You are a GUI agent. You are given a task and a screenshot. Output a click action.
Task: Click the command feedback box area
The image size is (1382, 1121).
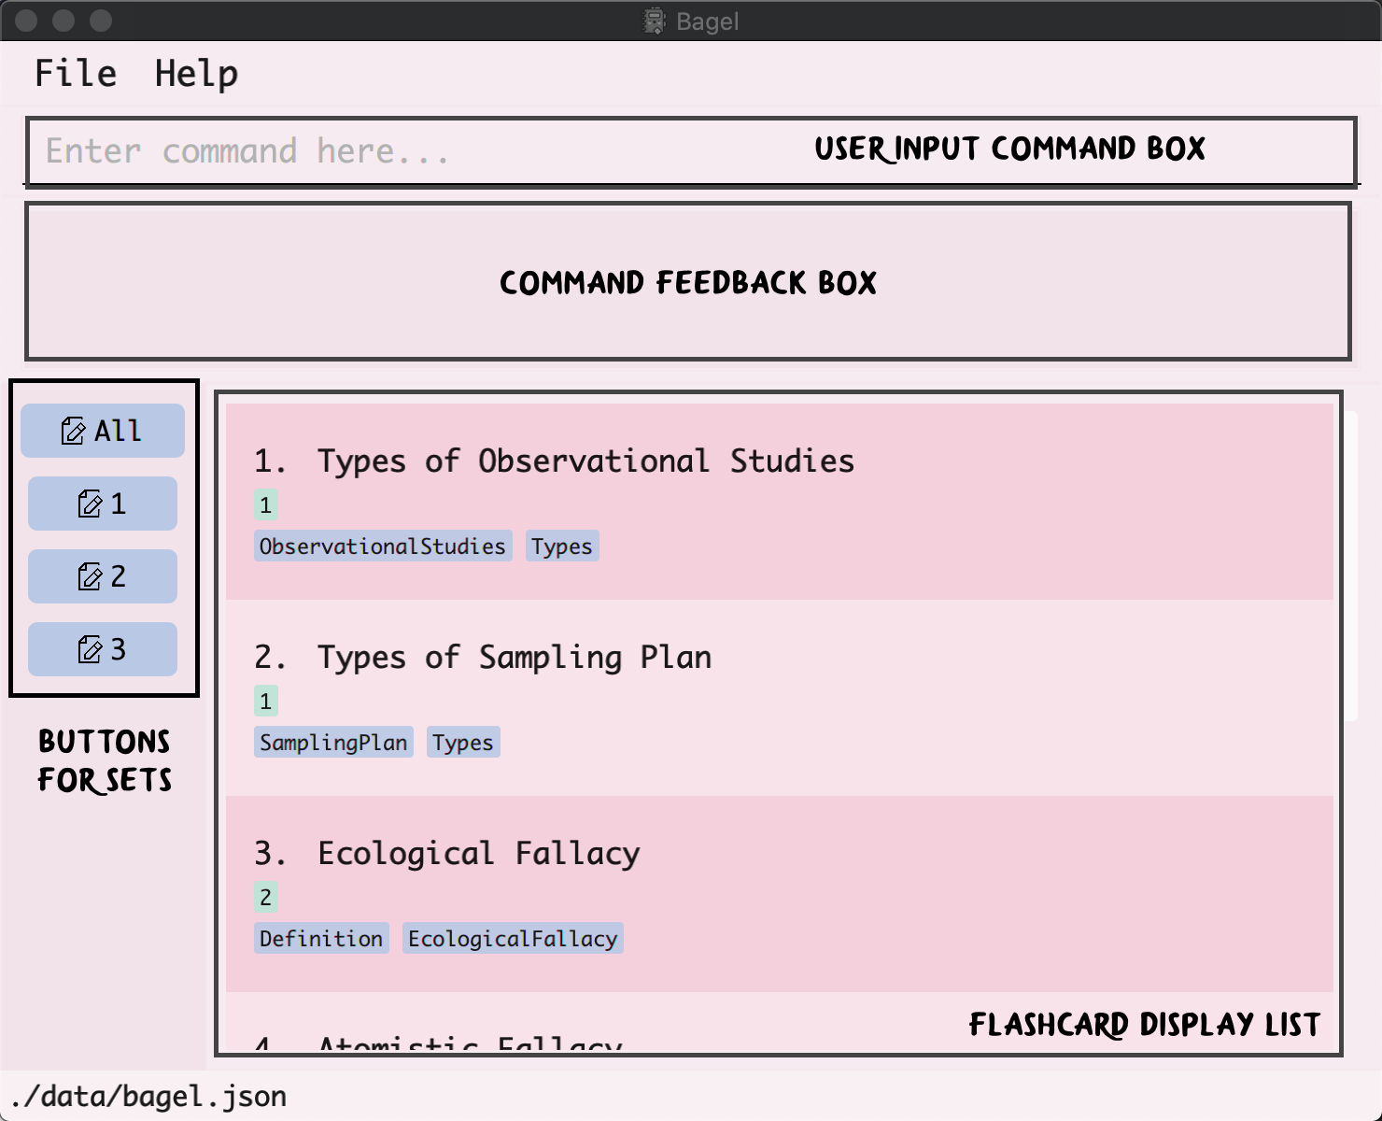tap(688, 281)
